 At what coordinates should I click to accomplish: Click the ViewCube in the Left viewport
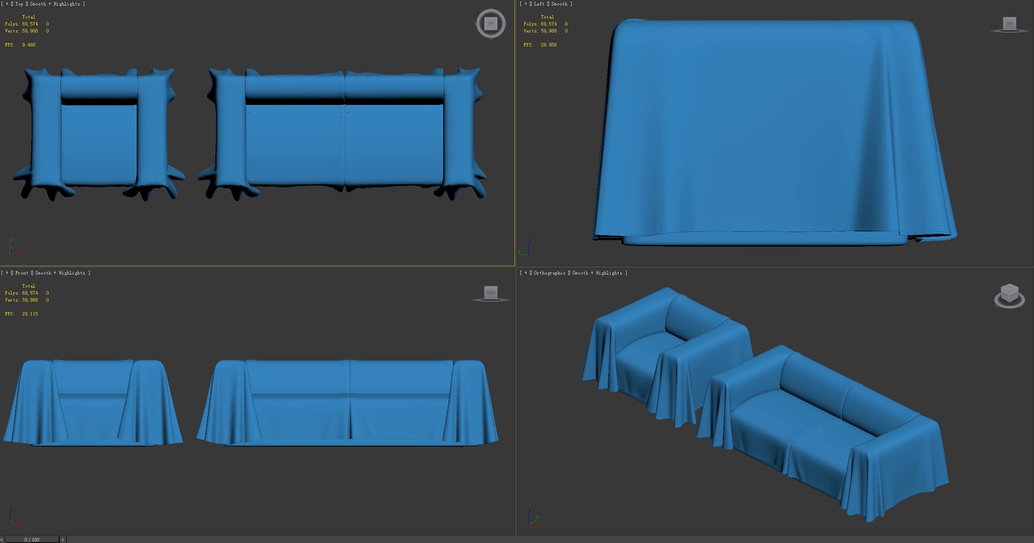tap(1009, 25)
